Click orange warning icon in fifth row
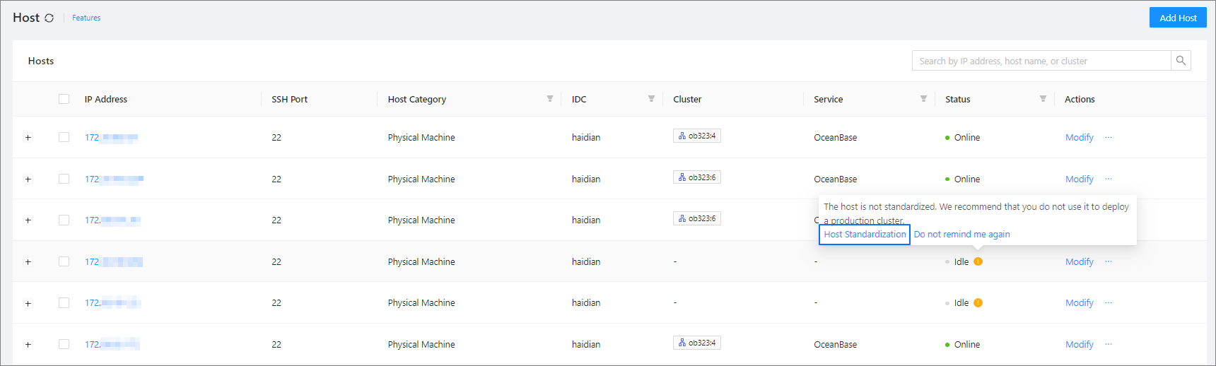Viewport: 1216px width, 366px height. point(978,303)
